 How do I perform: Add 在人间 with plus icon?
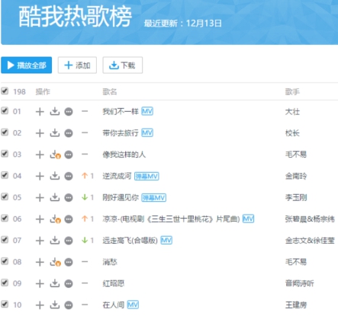(40, 305)
